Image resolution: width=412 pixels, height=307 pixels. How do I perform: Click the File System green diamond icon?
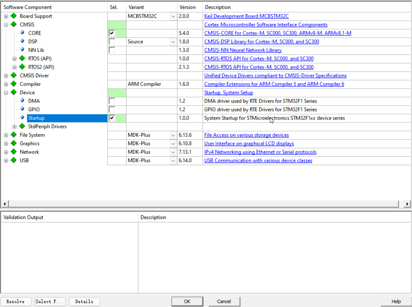(14, 135)
